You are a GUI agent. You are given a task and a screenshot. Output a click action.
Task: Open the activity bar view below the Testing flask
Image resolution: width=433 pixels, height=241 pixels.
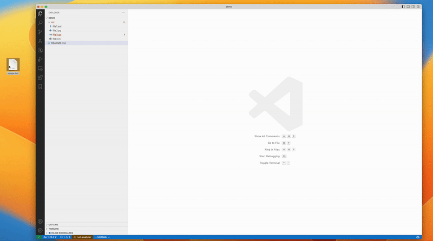(40, 50)
